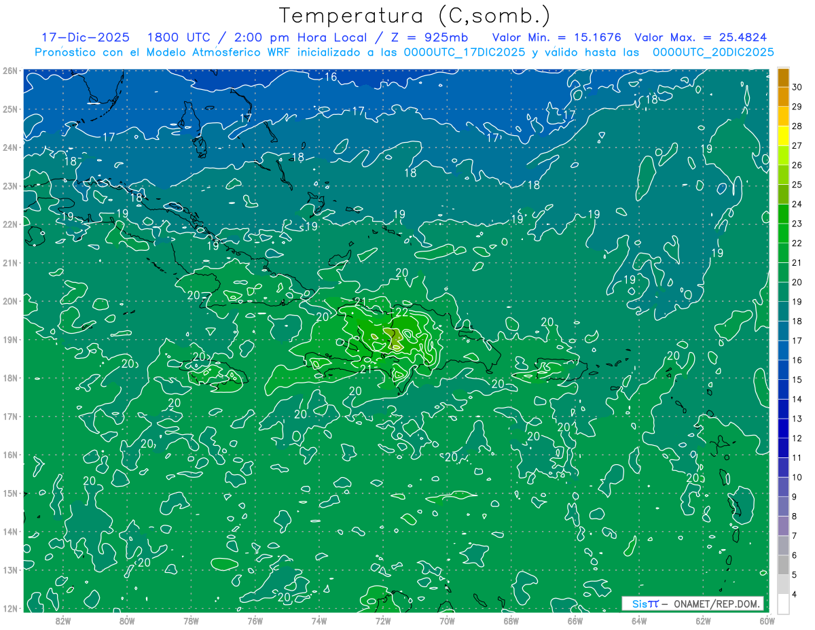Image resolution: width=815 pixels, height=630 pixels.
Task: Click latitude axis label 15N
Action: coord(10,493)
